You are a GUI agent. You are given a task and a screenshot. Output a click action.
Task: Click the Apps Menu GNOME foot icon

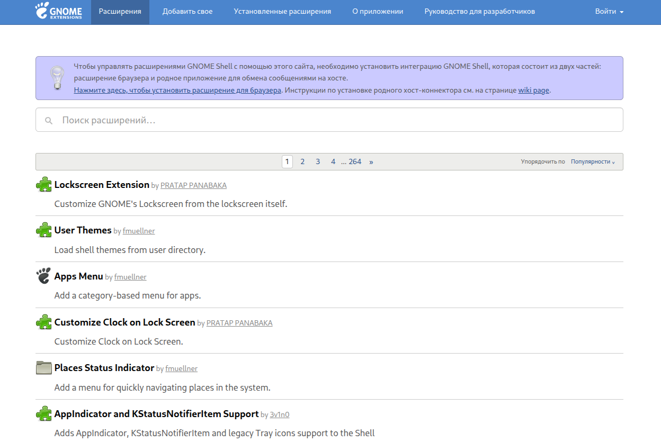tap(44, 276)
